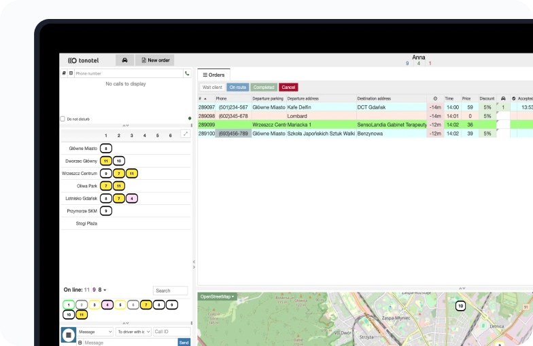
Task: Click the car icon column header in orders
Action: pyautogui.click(x=503, y=98)
